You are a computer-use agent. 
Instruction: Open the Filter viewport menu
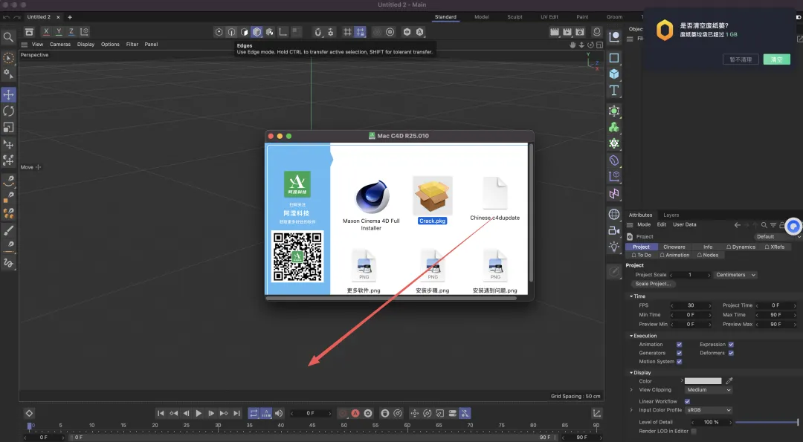tap(132, 45)
